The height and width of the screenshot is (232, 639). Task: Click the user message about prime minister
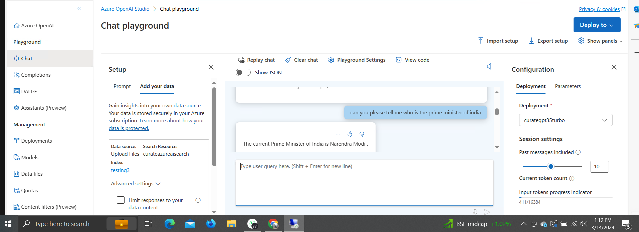pos(415,113)
